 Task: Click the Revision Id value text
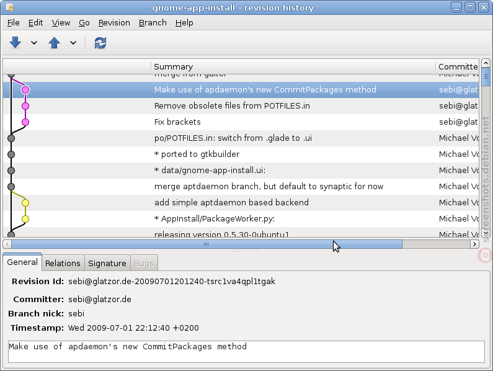172,281
